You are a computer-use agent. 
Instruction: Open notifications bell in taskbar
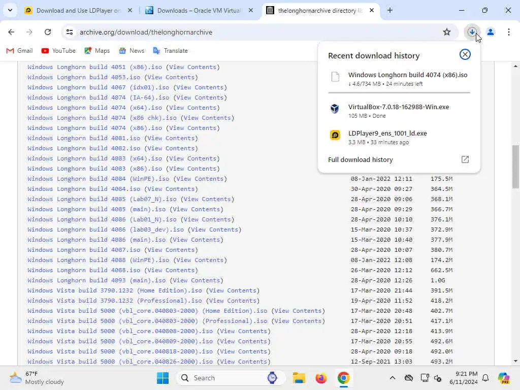click(x=485, y=378)
